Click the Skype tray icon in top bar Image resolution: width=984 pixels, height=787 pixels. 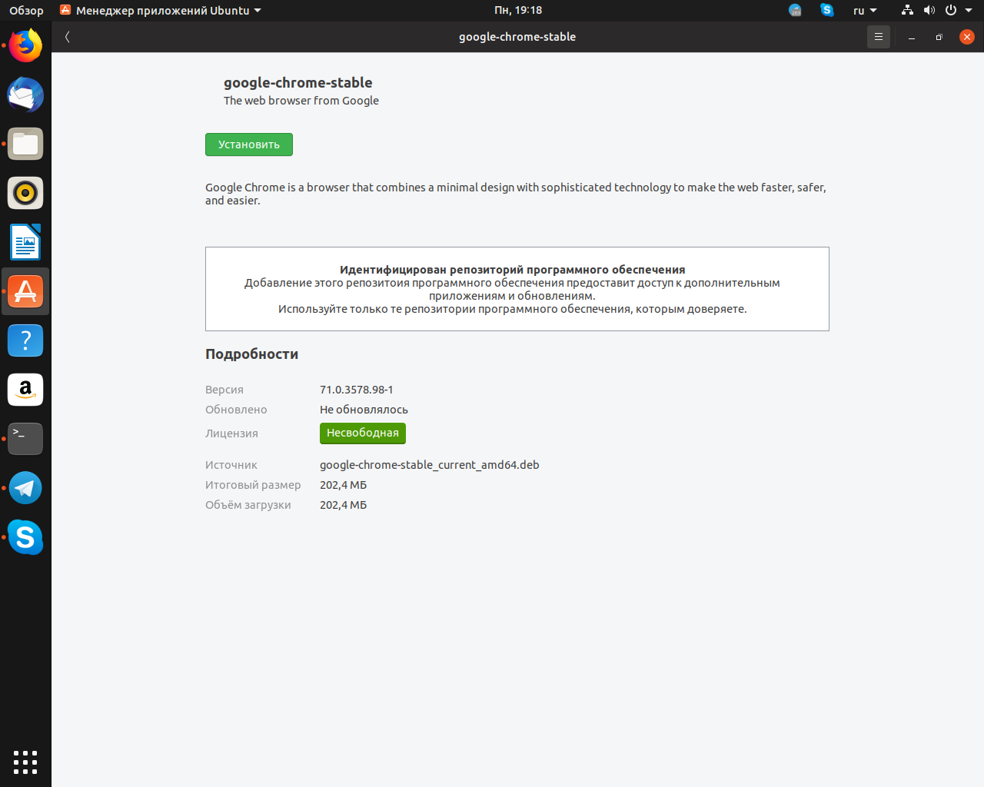(827, 10)
